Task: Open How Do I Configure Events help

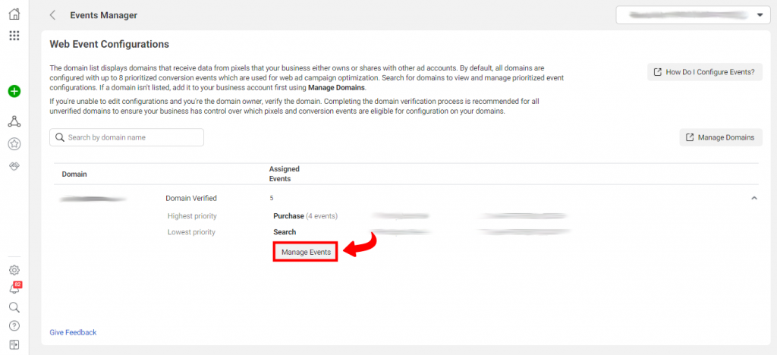Action: coord(704,72)
